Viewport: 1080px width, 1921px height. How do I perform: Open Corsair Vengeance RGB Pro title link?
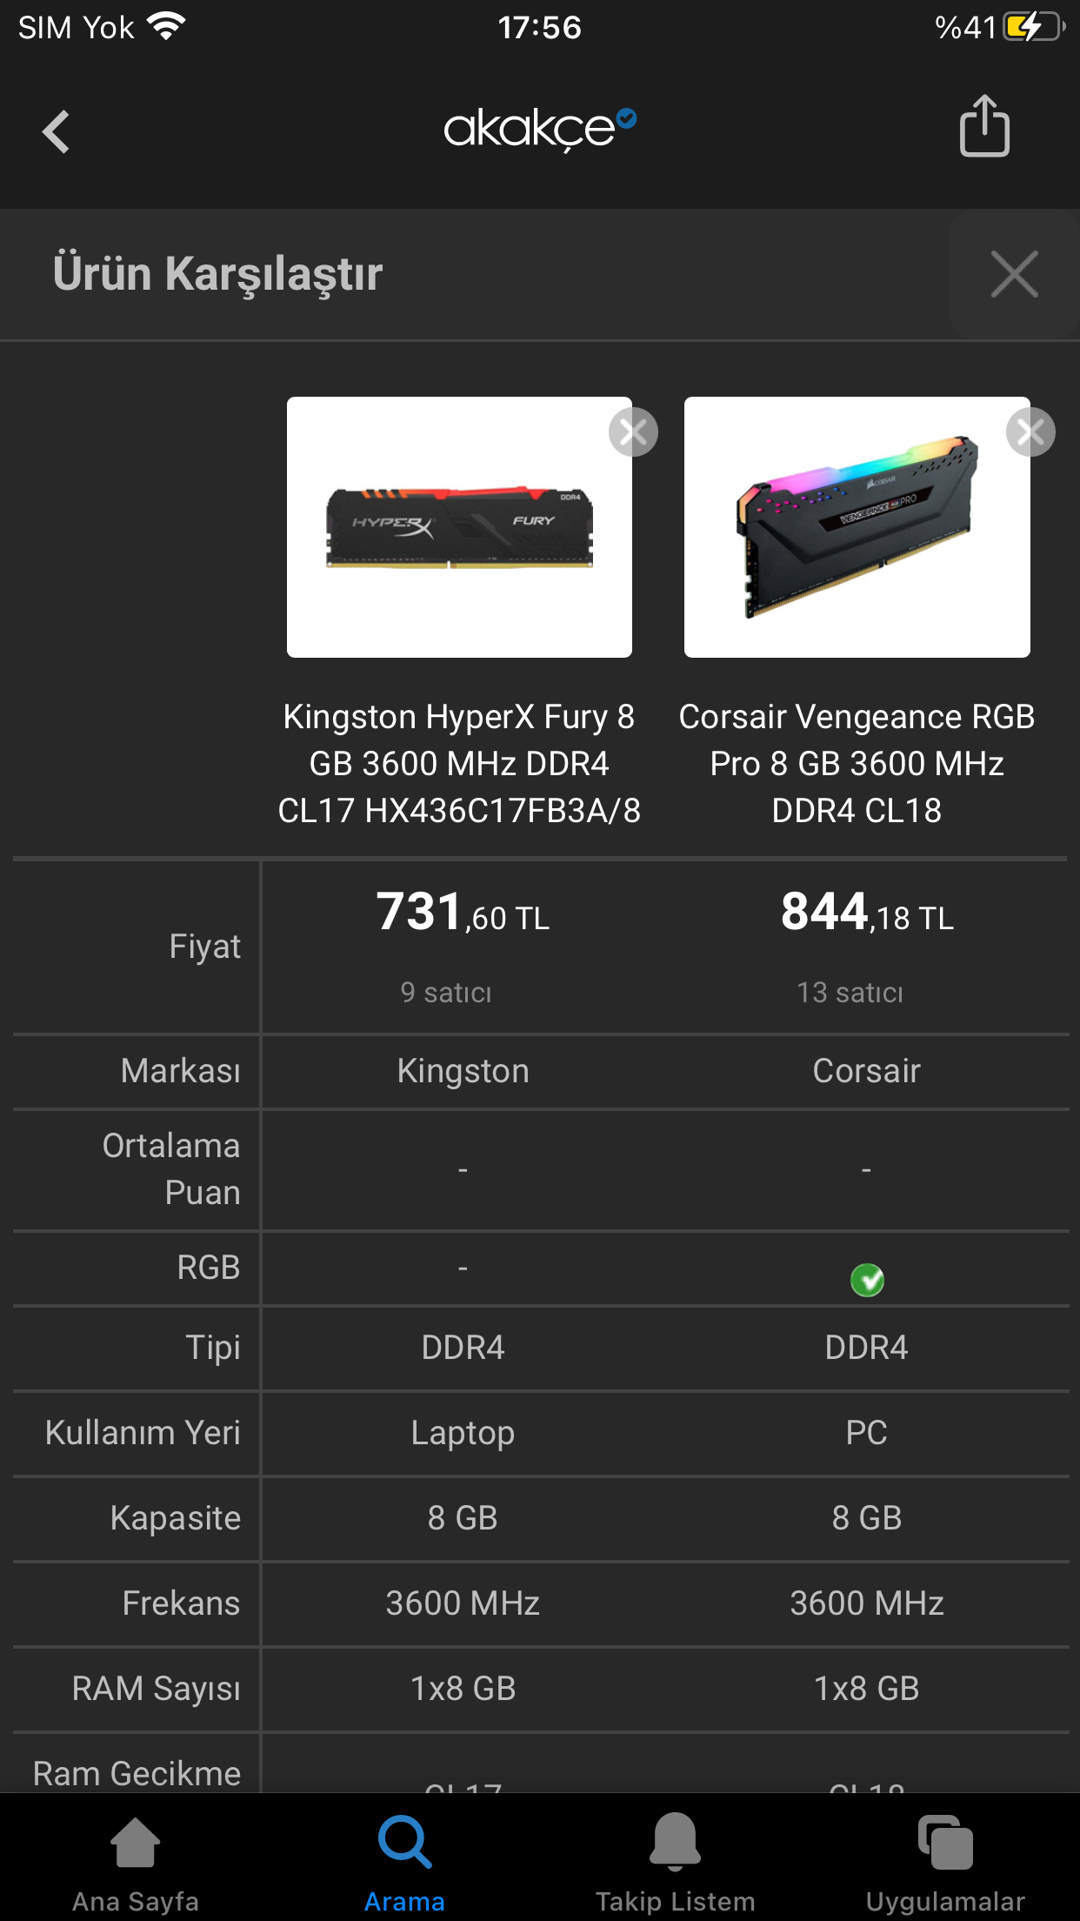click(x=857, y=764)
